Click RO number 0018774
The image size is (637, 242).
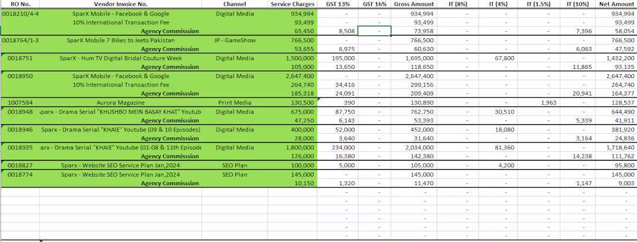tap(20, 174)
